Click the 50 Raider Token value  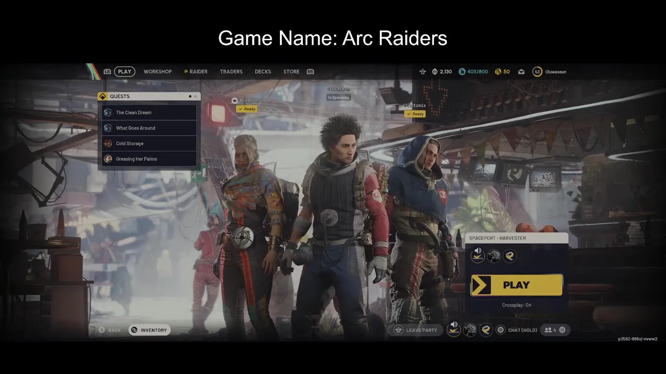pos(507,72)
